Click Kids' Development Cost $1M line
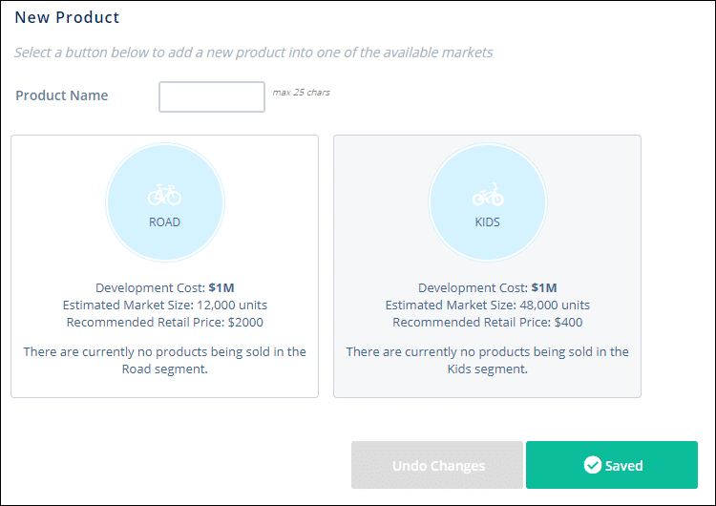Image resolution: width=716 pixels, height=506 pixels. [487, 287]
